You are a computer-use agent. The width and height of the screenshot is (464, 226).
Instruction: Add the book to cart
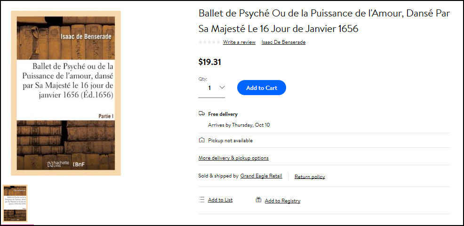click(x=262, y=88)
